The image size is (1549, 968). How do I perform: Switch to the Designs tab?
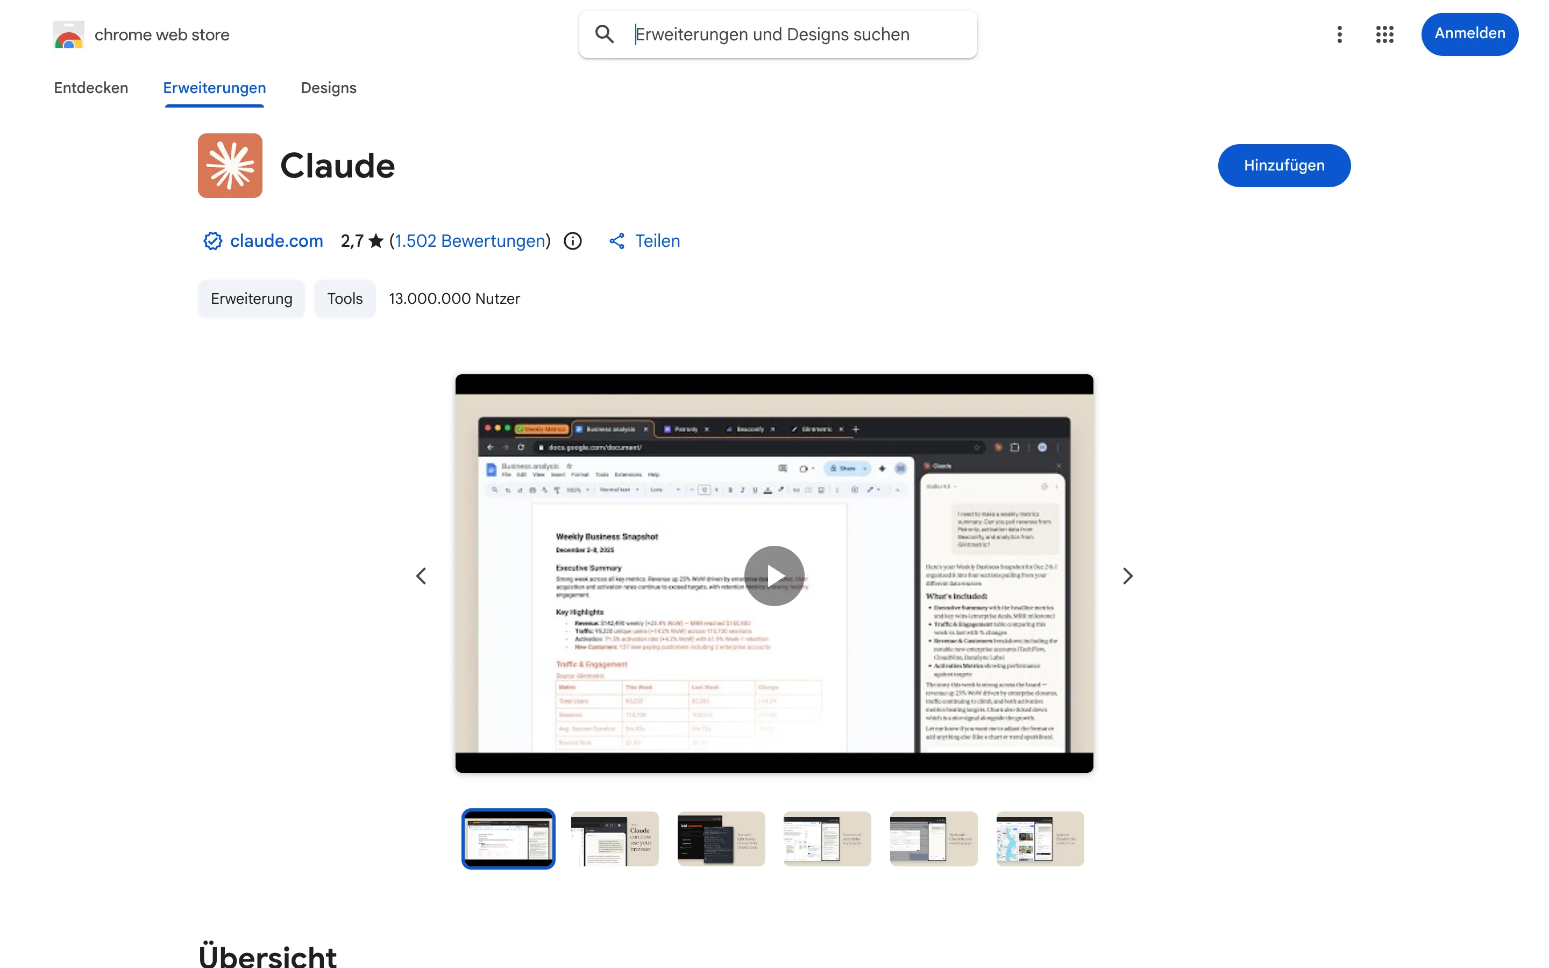click(329, 88)
